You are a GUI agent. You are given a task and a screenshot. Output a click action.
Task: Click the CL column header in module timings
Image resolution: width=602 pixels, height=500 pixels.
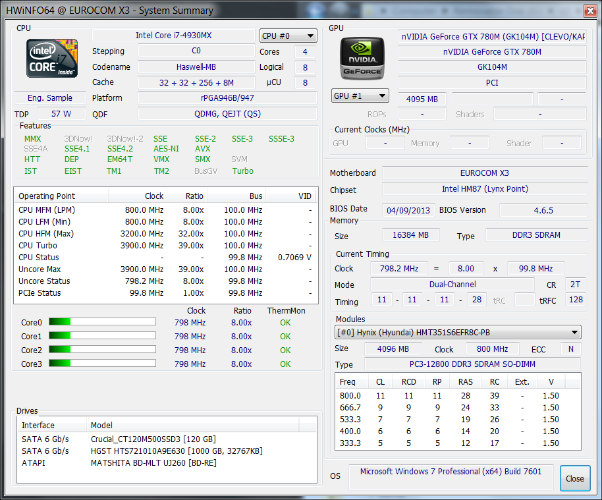coord(380,381)
